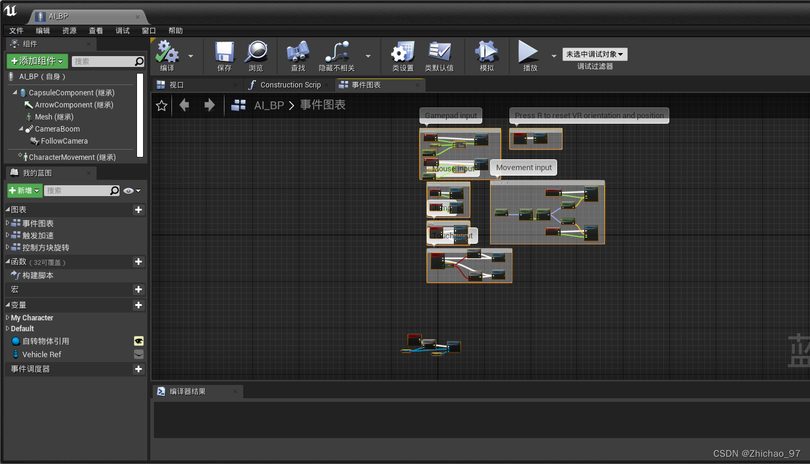This screenshot has width=810, height=464.
Task: Click the bookmark star above the event graph
Action: 161,106
